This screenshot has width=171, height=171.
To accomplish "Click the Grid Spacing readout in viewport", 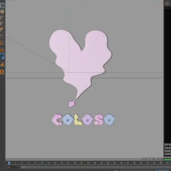I will point(152,159).
